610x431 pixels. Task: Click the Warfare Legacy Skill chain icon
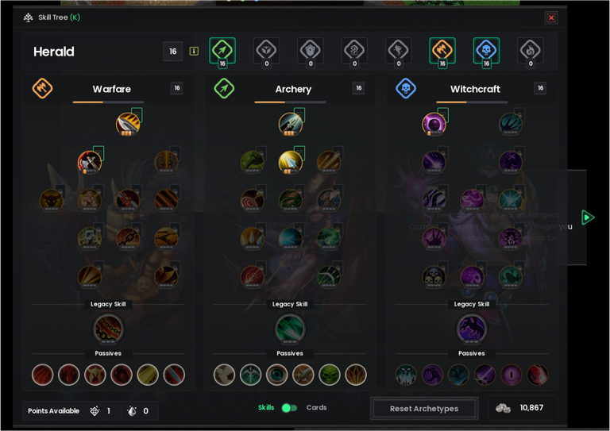pos(108,329)
